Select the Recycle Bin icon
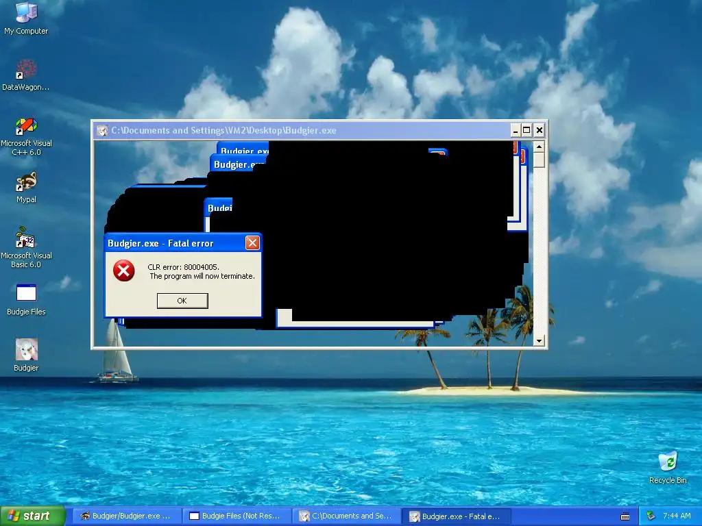Screen dimensions: 702x526 (x=668, y=468)
